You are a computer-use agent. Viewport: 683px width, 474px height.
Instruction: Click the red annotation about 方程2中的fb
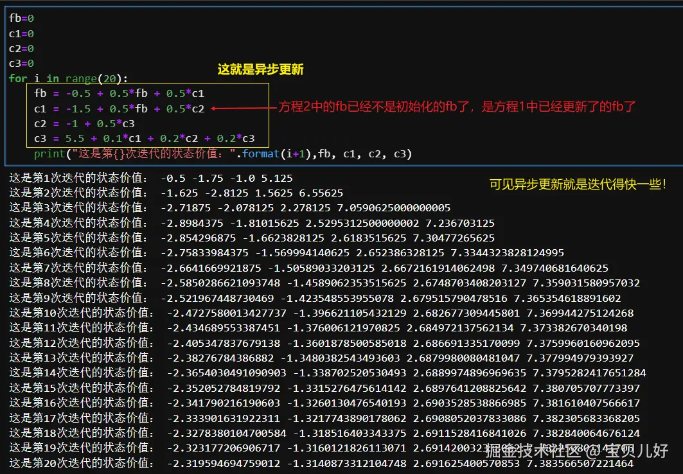[457, 107]
